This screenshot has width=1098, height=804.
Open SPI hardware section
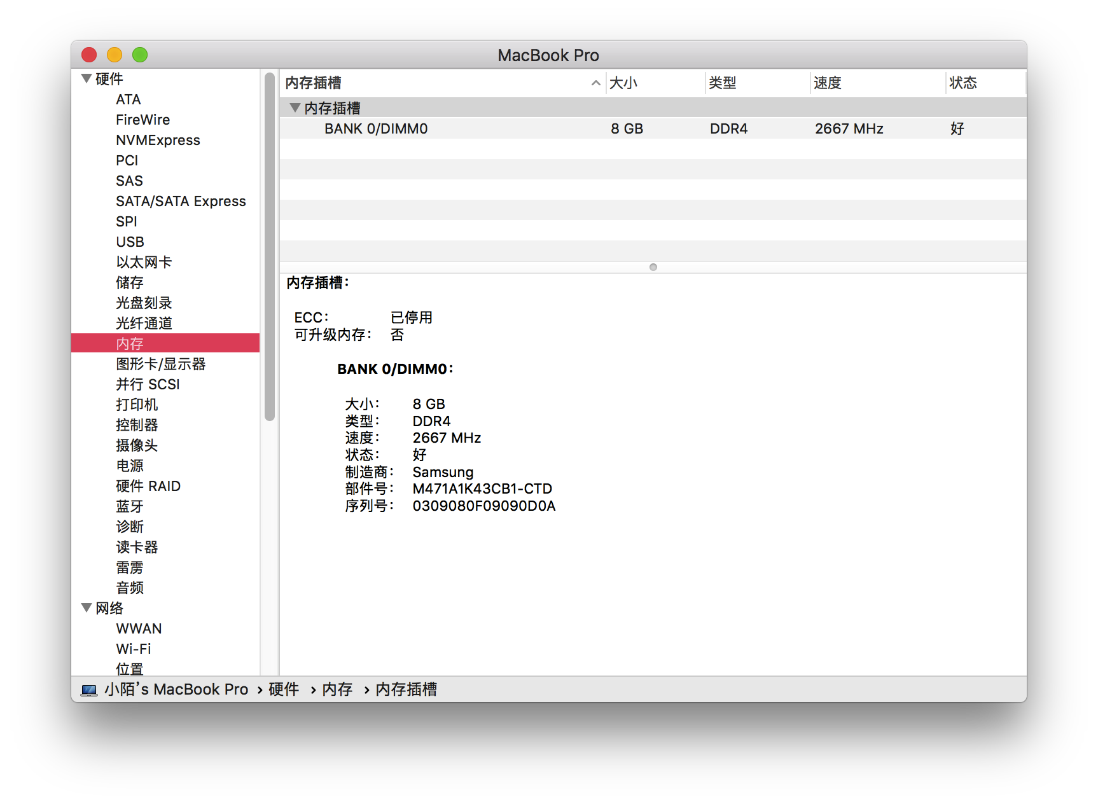127,221
